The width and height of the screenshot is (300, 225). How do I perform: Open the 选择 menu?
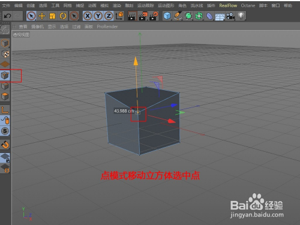pyautogui.click(x=43, y=5)
